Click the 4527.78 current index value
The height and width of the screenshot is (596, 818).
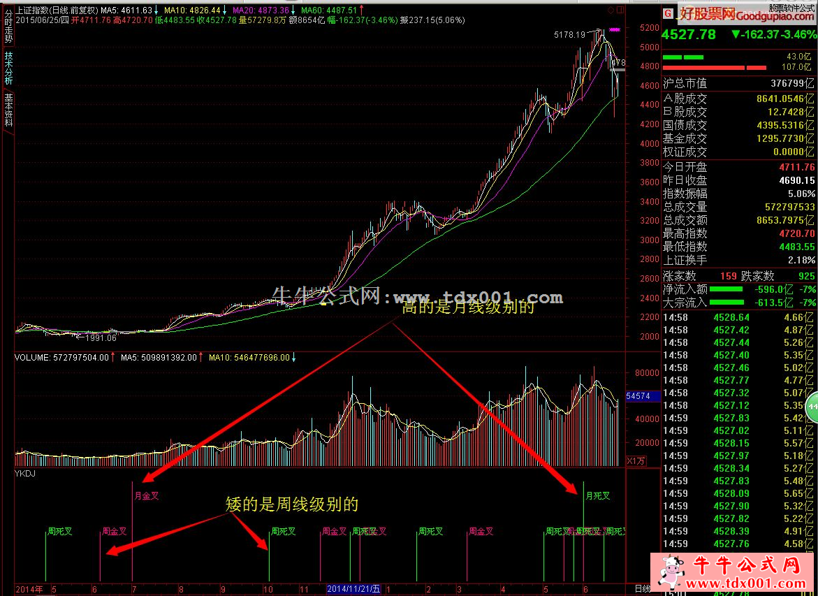[x=689, y=34]
